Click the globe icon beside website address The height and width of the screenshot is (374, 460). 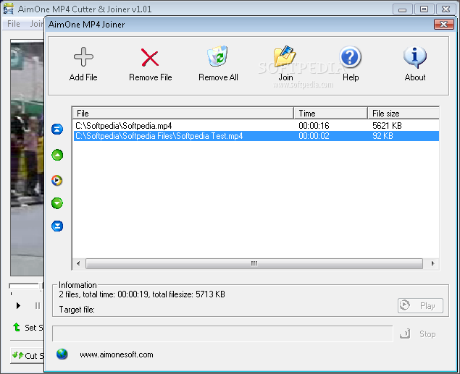62,354
